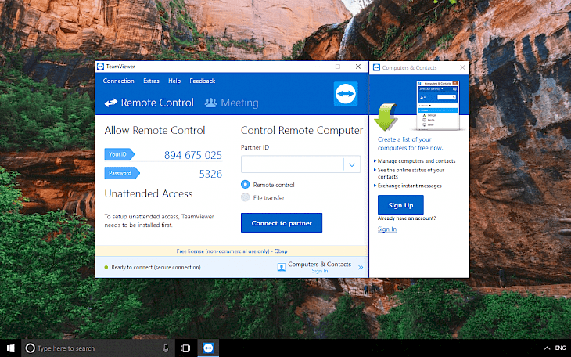
Task: Click the Password label tag
Action: click(x=122, y=173)
